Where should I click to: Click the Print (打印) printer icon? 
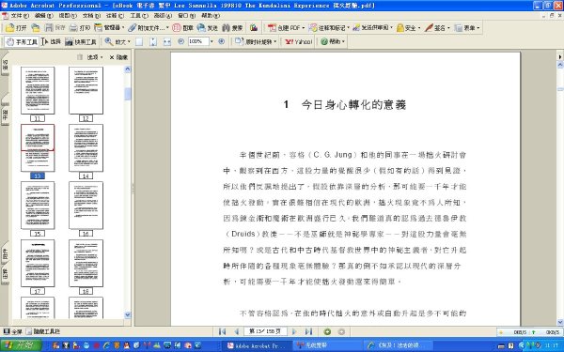click(73, 27)
